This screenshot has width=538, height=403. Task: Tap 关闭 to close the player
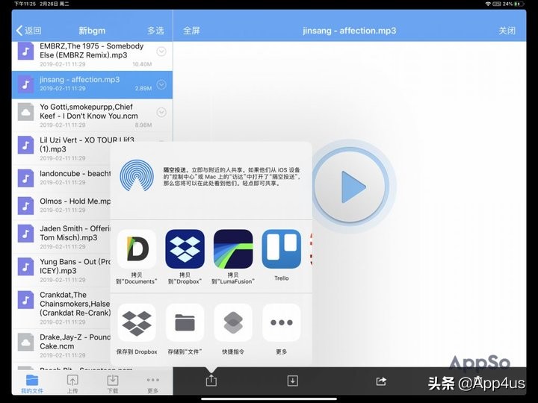point(507,31)
